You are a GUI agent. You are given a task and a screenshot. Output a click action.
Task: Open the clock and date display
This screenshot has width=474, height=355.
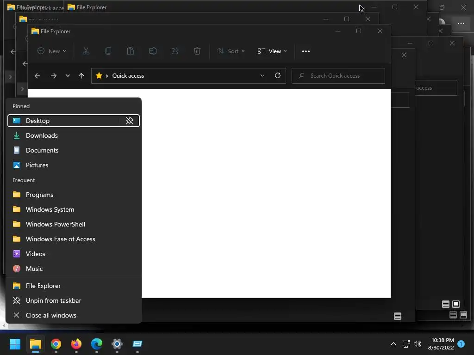441,344
